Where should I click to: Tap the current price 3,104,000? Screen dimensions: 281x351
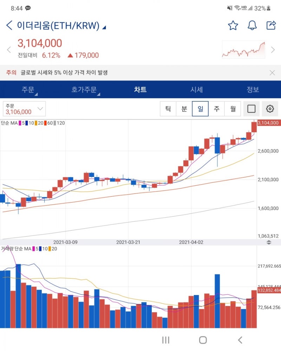(40, 43)
